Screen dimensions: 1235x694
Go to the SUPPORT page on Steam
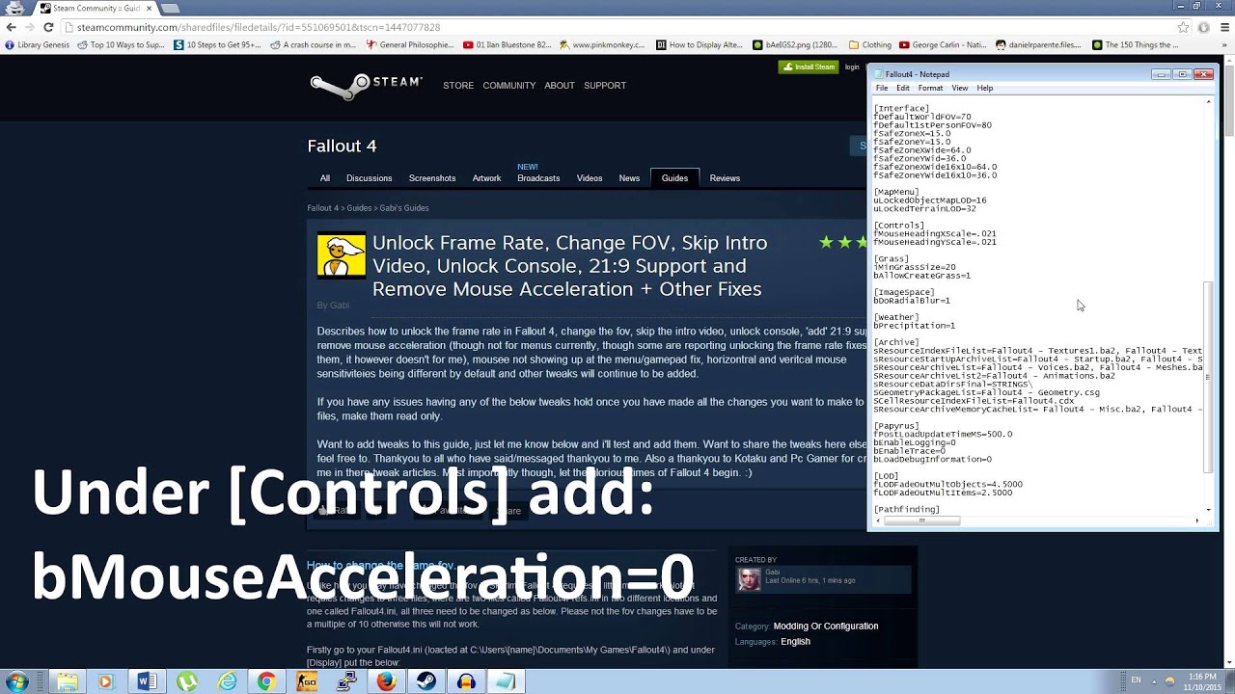605,86
